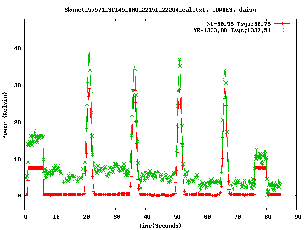The width and height of the screenshot is (307, 230).
Task: Click x-axis tick label 10
Action: point(56,217)
